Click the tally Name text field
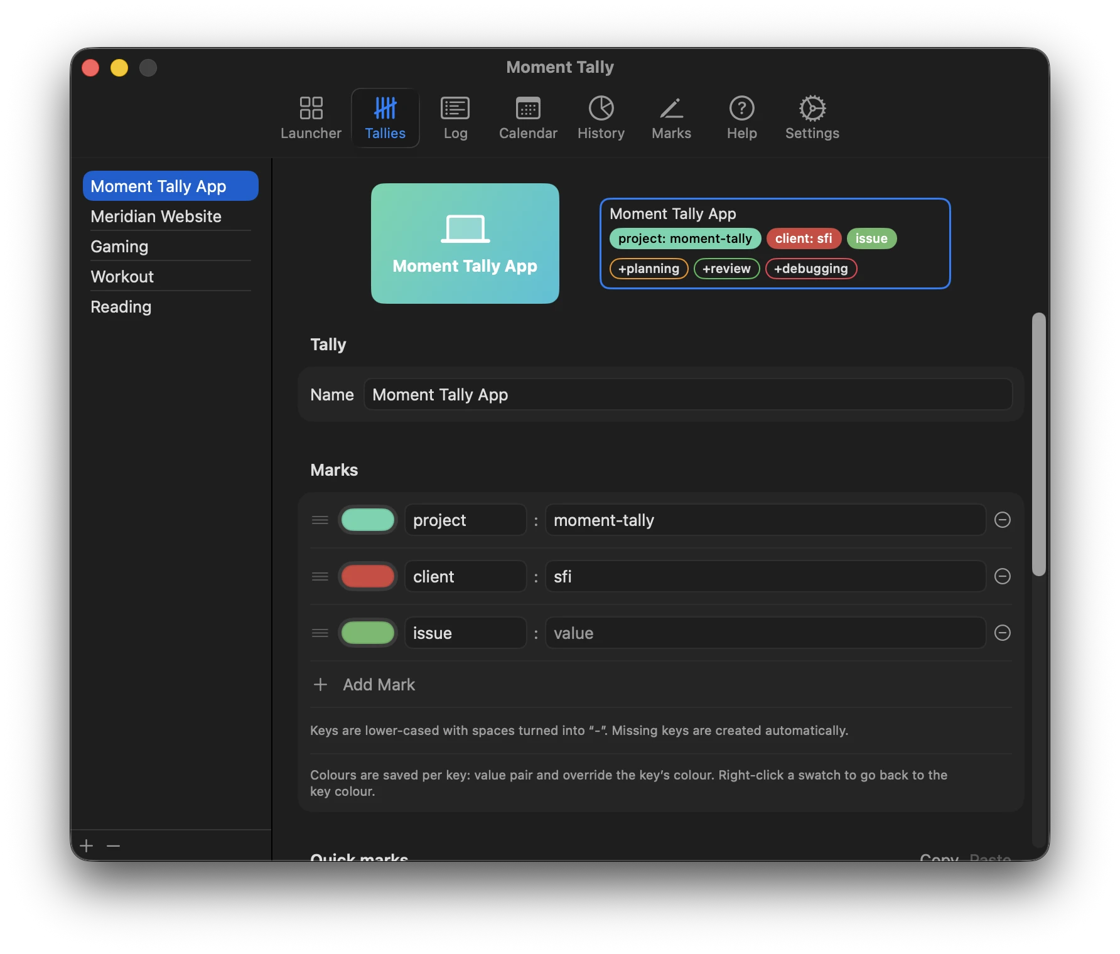 point(688,394)
